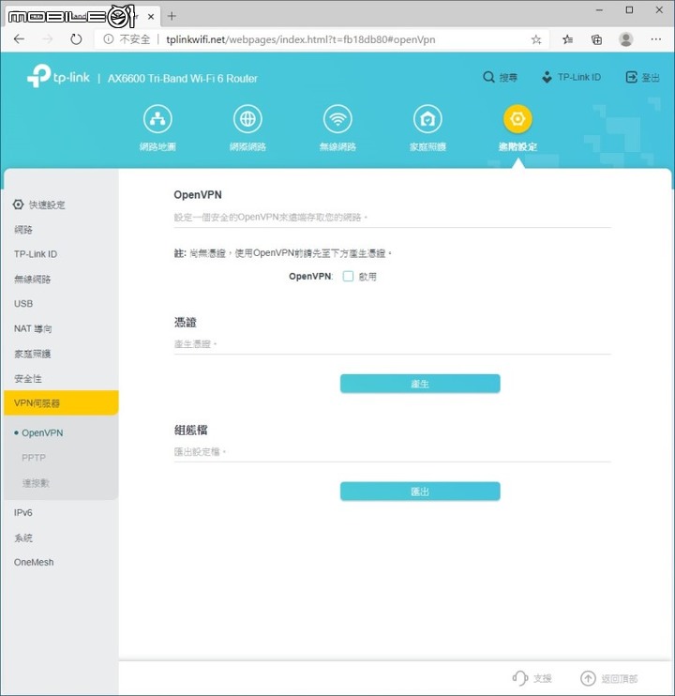This screenshot has width=675, height=696.
Task: Open NAT Forwarding (NAT 導向) sidebar section
Action: 33,329
